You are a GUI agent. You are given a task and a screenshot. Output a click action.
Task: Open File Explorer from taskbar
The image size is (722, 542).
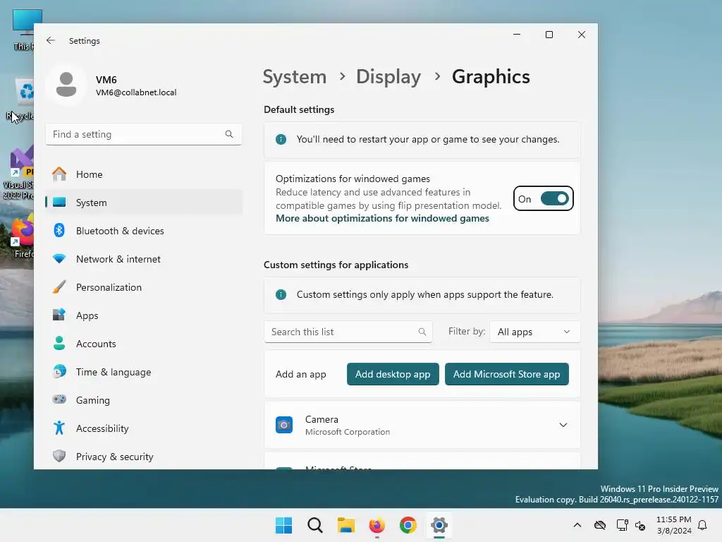[x=345, y=525]
